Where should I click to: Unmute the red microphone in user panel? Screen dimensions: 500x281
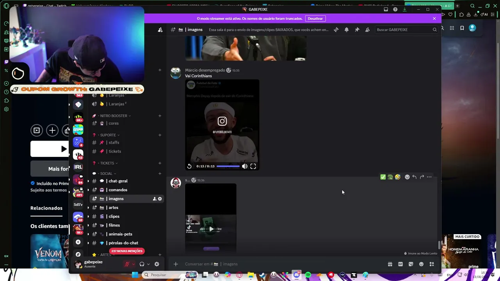[x=127, y=264]
